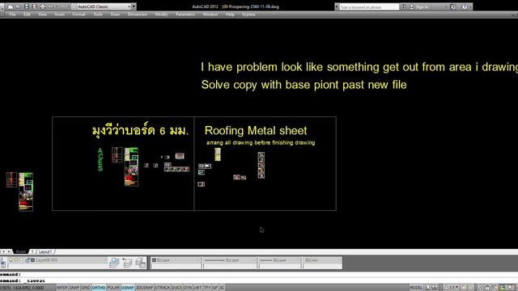This screenshot has width=518, height=291.
Task: Toggle DYN input in status bar
Action: [188, 288]
